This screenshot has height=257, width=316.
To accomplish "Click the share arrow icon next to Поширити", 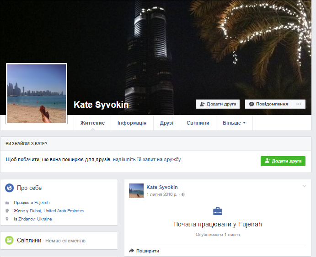I will (x=131, y=251).
